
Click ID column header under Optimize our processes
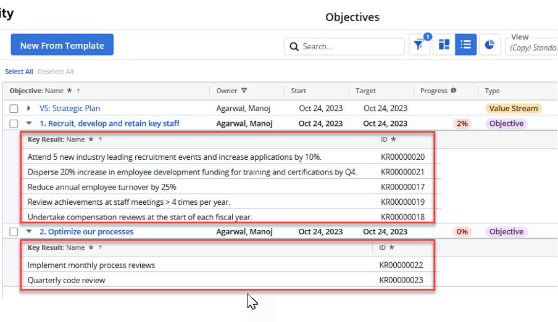point(382,247)
